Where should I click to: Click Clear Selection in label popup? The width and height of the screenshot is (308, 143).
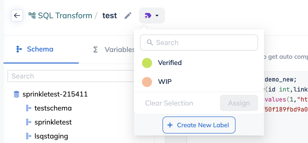point(169,103)
